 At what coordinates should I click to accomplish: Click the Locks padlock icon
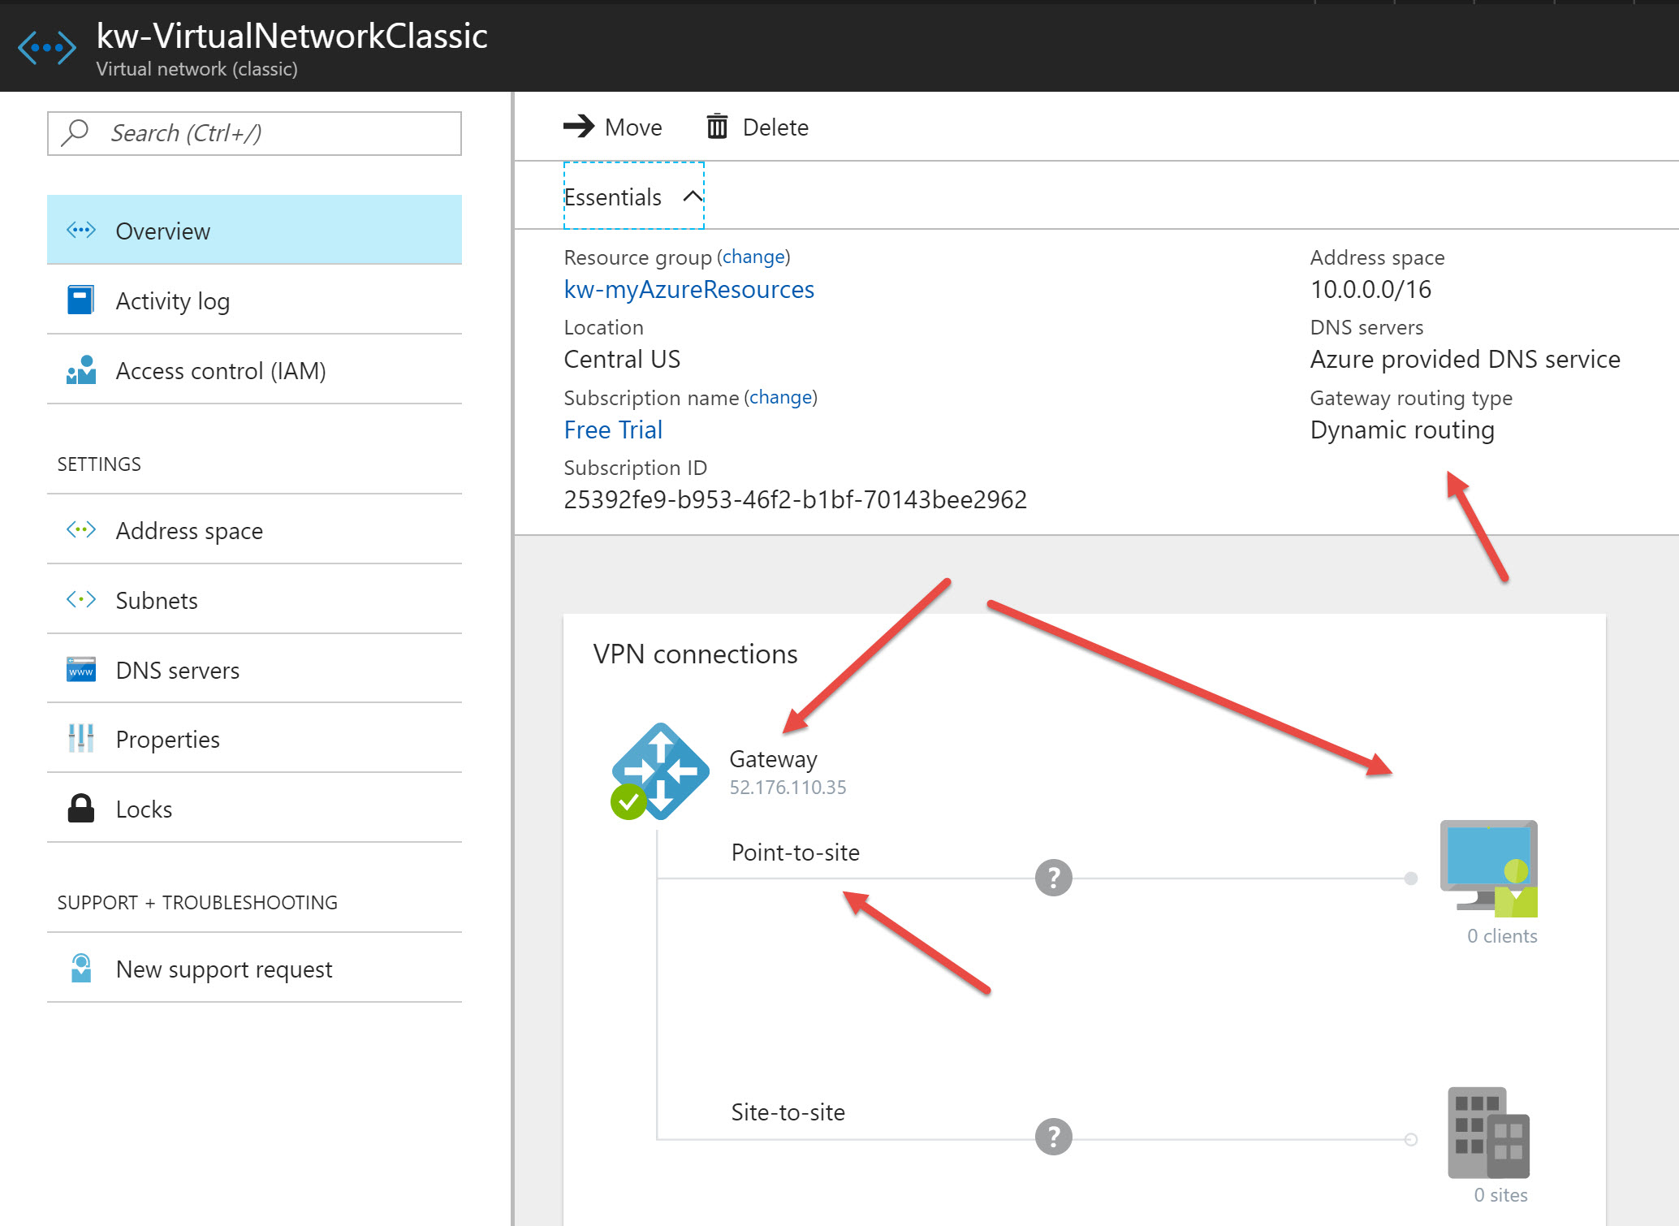tap(80, 808)
